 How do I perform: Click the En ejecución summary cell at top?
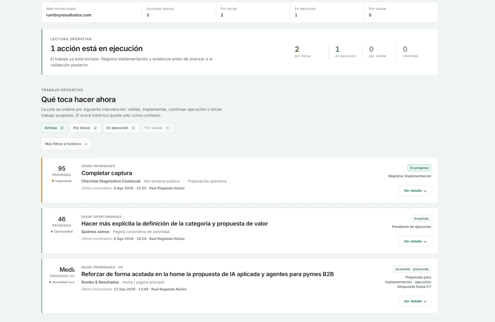pos(327,12)
